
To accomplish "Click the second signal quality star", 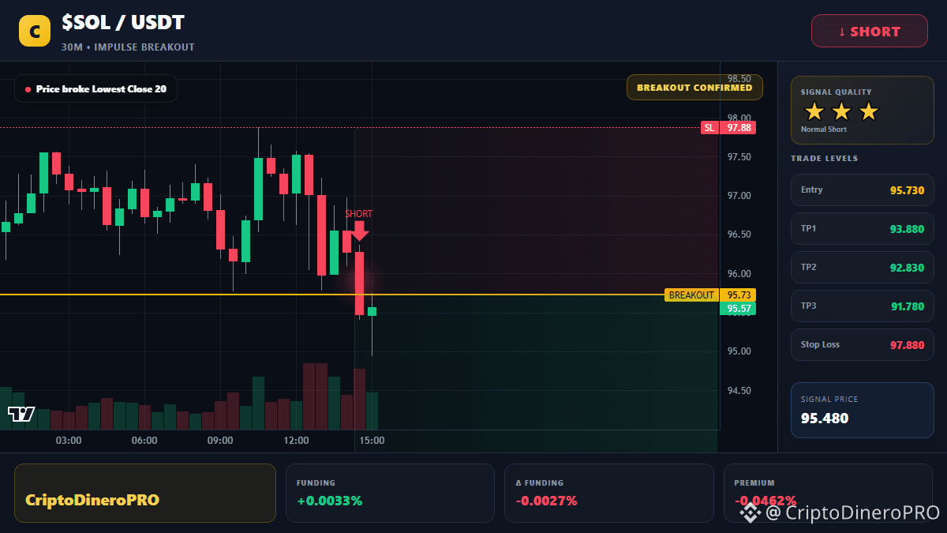I will click(841, 111).
